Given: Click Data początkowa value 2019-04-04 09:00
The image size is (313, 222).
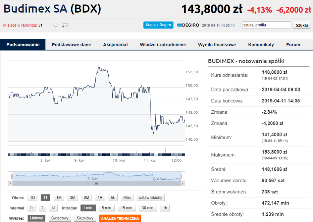Looking at the screenshot, I should tap(281, 90).
